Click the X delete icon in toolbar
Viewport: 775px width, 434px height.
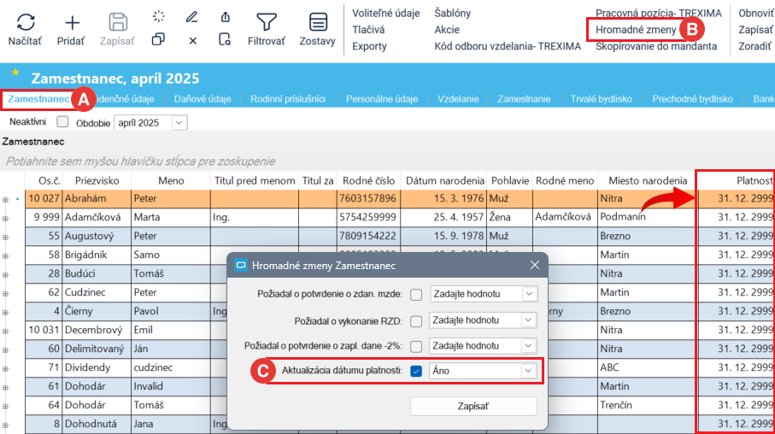click(192, 40)
